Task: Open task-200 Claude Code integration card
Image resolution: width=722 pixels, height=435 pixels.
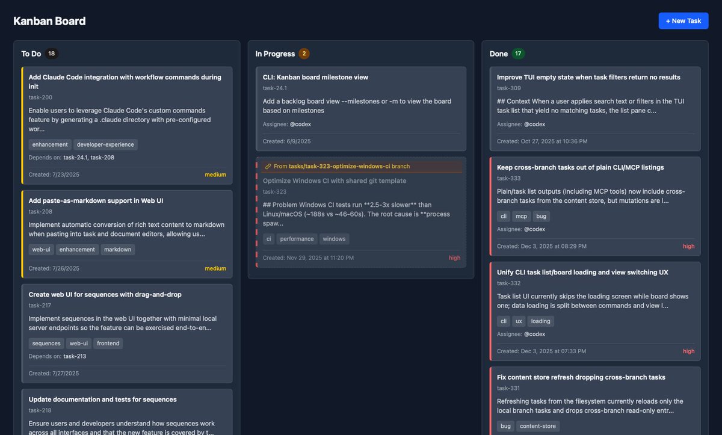Action: point(127,125)
